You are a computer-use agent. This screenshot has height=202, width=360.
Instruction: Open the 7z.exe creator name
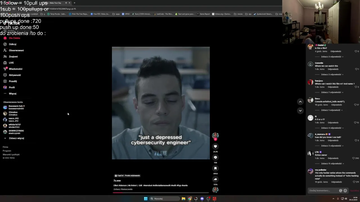click(x=117, y=181)
